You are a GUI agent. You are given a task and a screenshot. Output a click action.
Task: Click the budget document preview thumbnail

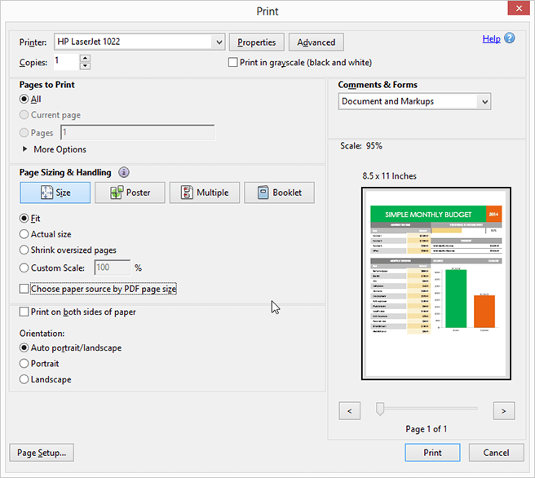tap(436, 283)
